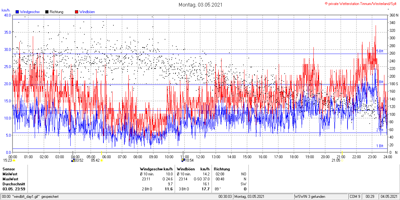Click the 00:29 status bar clock
This screenshot has width=400, height=200.
tap(370, 197)
